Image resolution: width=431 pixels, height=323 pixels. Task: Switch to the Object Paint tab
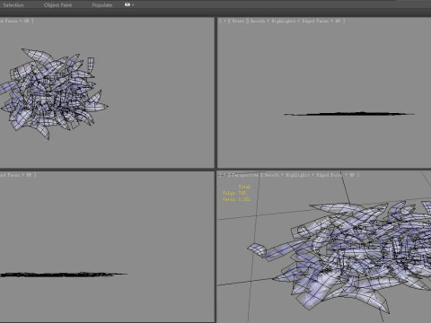[x=57, y=5]
